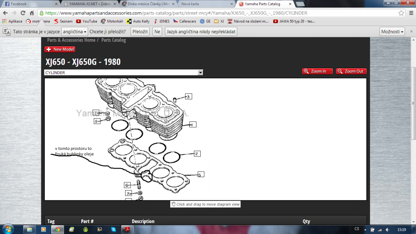Image resolution: width=416 pixels, height=234 pixels.
Task: Reload the page with the refresh icon
Action: click(x=23, y=13)
